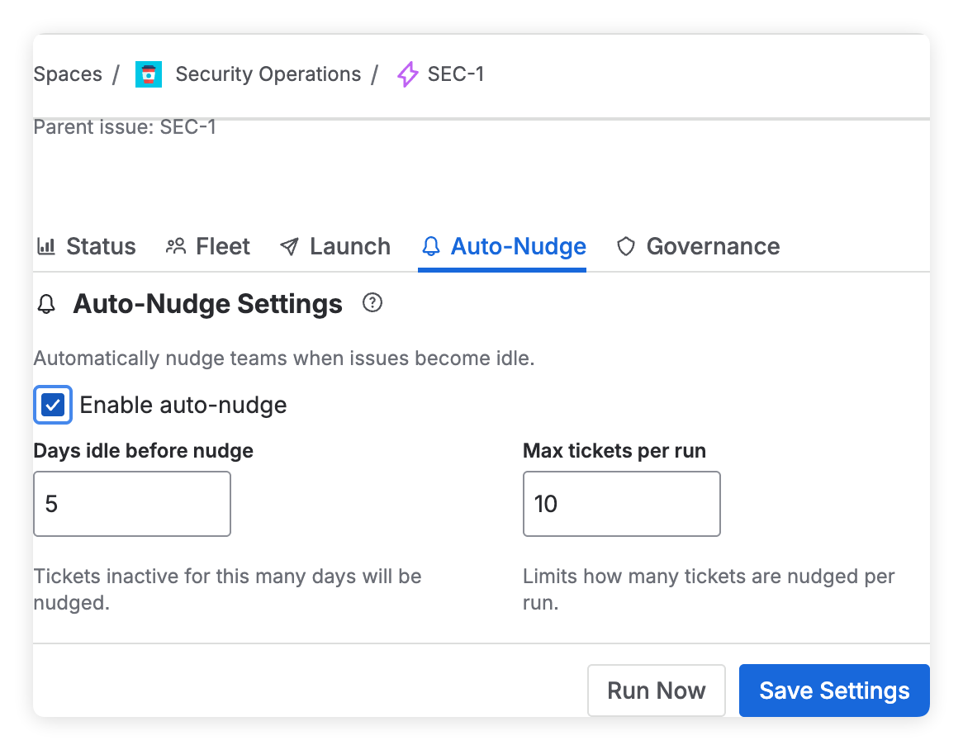963x750 pixels.
Task: Click the shield icon beside Governance
Action: point(625,246)
